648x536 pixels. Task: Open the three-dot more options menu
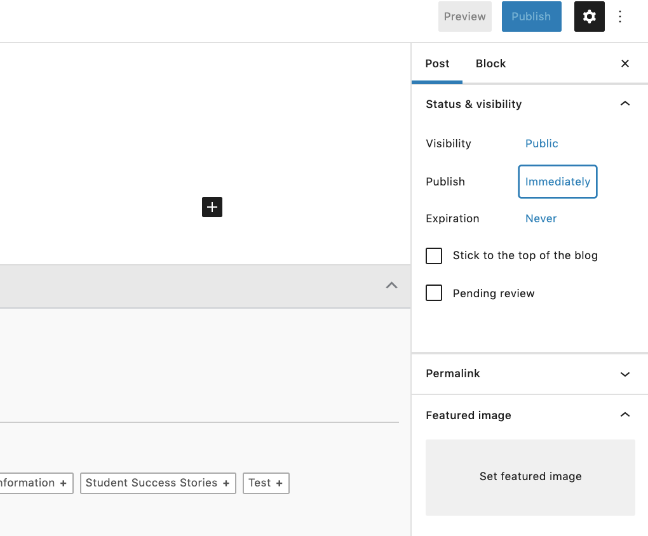(620, 17)
